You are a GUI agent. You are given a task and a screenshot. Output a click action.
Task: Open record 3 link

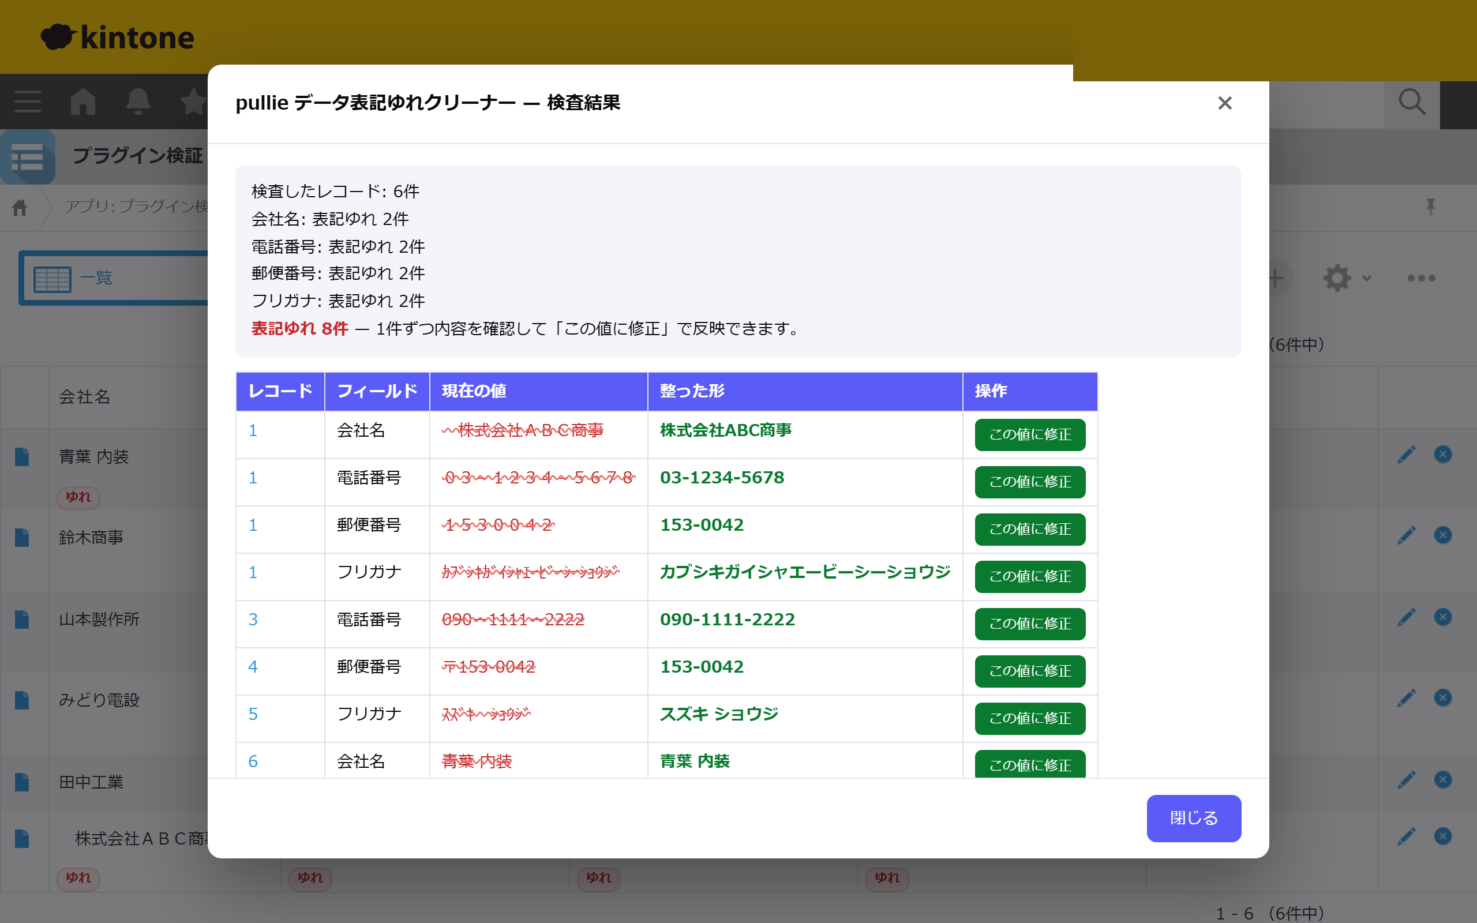[x=253, y=620]
